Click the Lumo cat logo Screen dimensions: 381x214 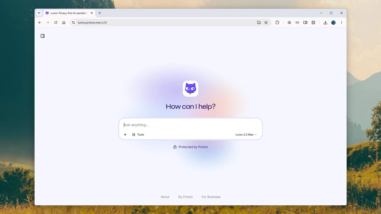190,89
